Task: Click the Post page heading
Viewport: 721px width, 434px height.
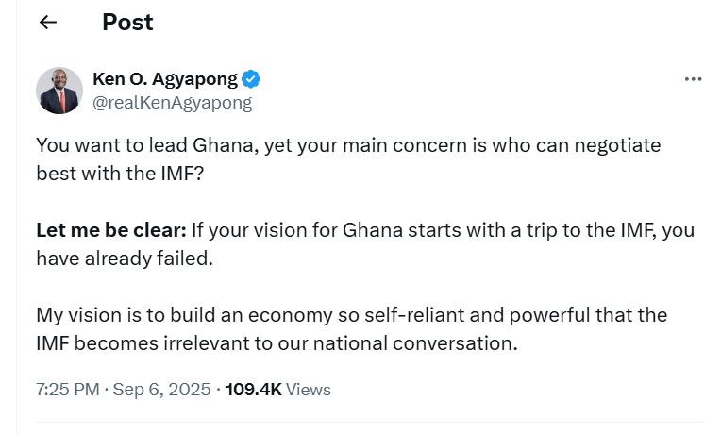Action: coord(127,23)
